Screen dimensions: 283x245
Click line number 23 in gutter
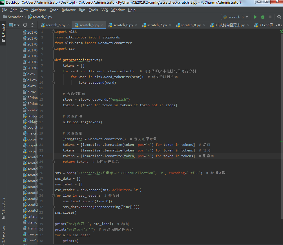pyautogui.click(x=41, y=156)
